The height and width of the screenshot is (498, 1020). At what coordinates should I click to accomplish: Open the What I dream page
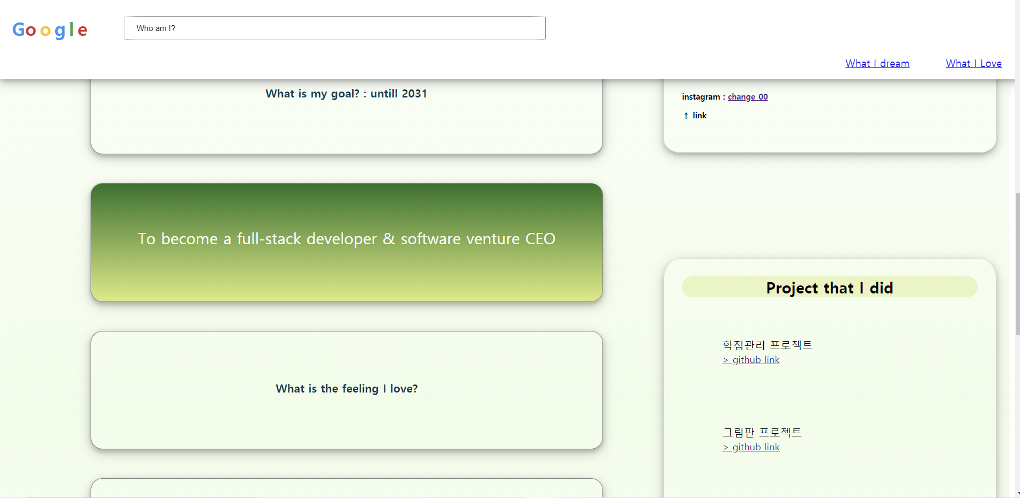click(877, 63)
